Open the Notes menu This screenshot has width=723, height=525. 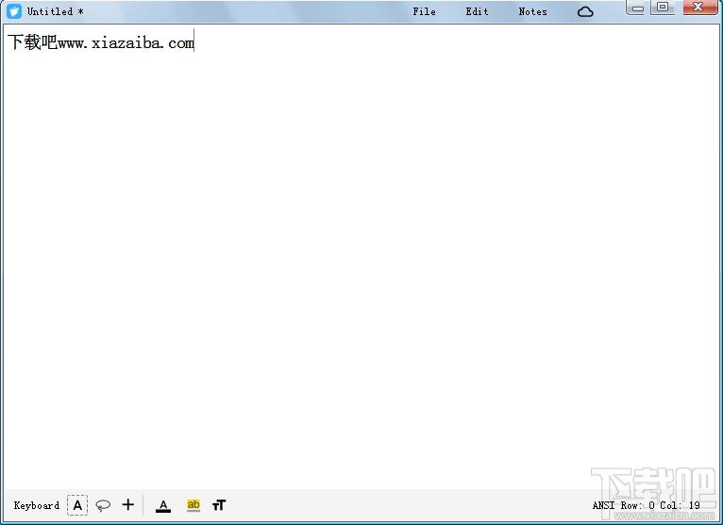coord(532,11)
